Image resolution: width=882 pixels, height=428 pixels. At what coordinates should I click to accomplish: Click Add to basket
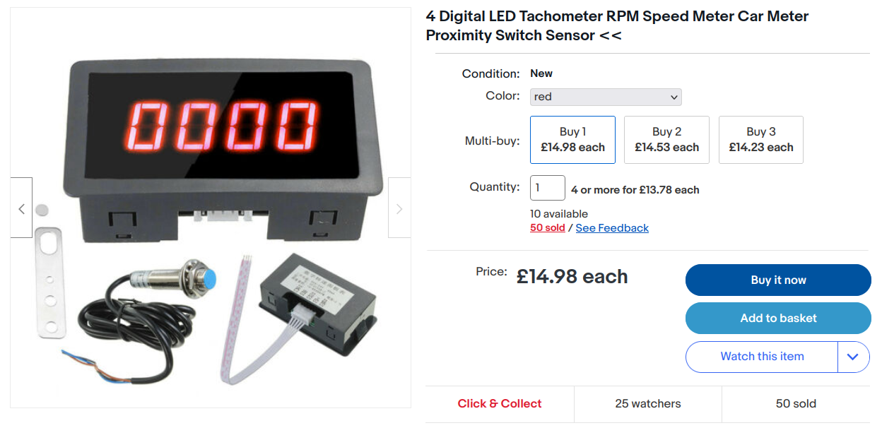(777, 318)
